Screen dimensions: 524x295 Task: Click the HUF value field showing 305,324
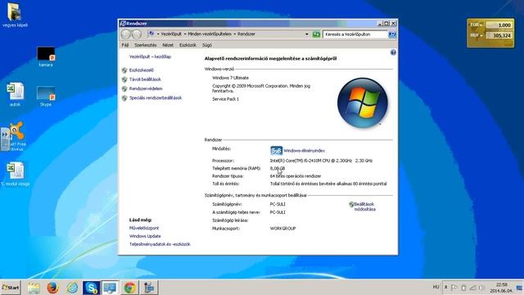click(499, 35)
